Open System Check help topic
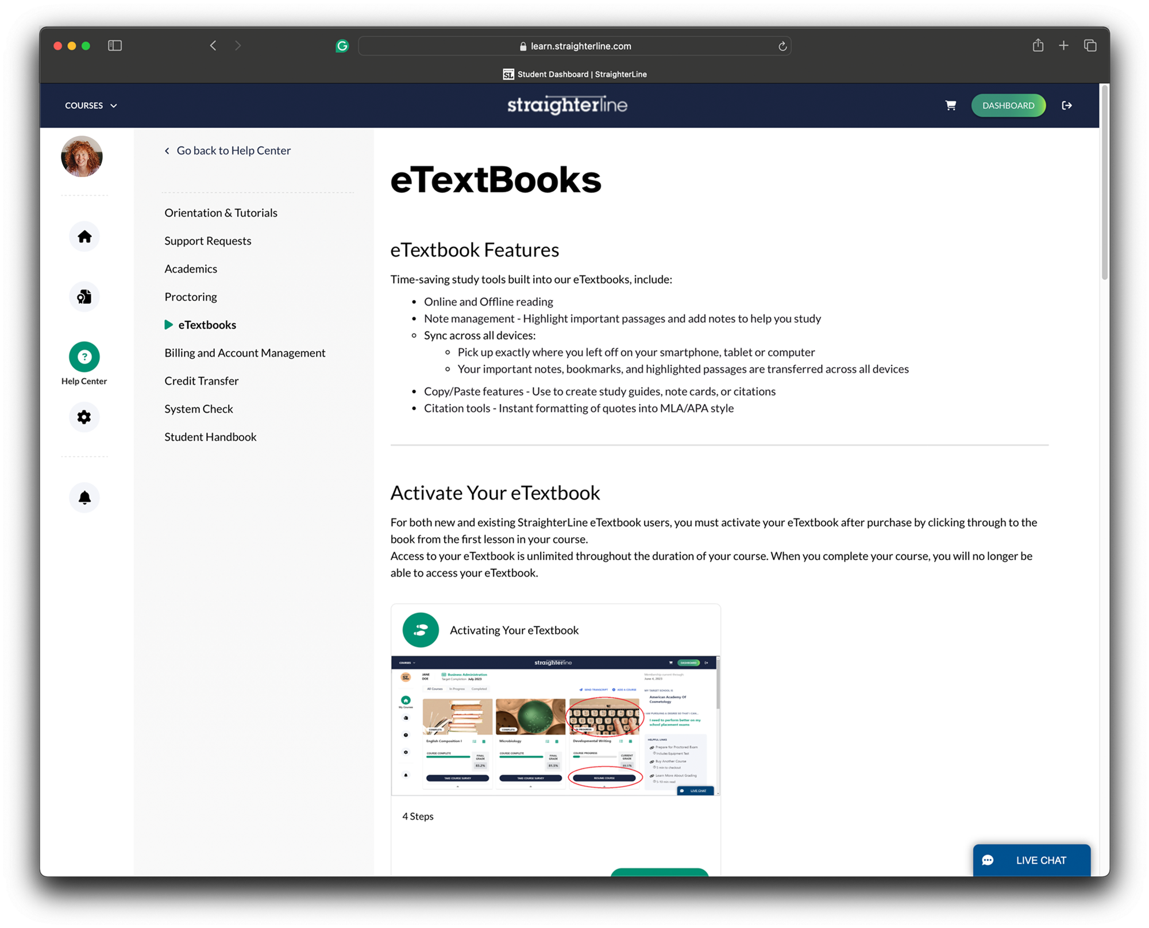 click(199, 409)
